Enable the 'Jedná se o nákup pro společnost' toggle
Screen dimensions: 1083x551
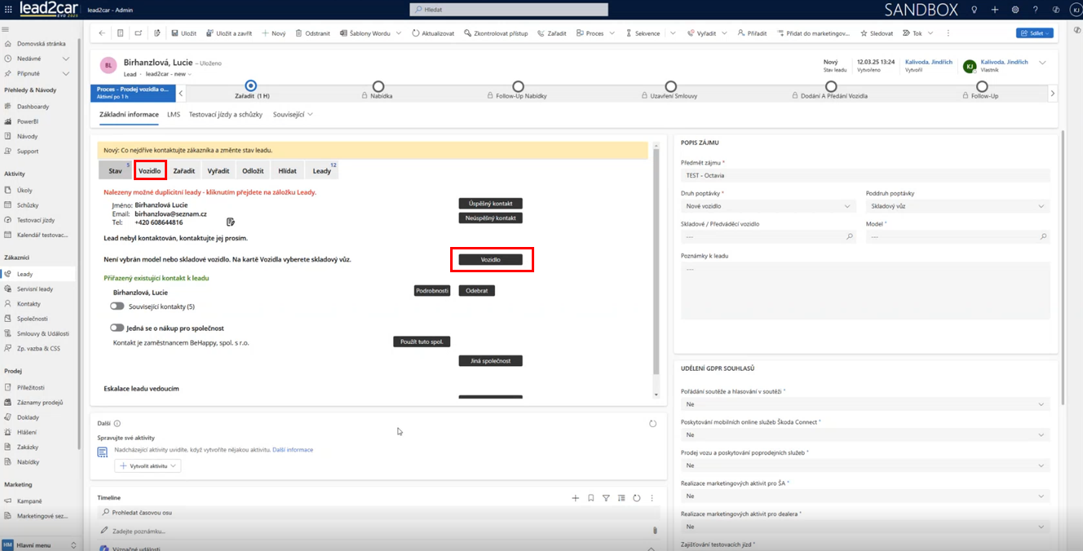click(117, 328)
